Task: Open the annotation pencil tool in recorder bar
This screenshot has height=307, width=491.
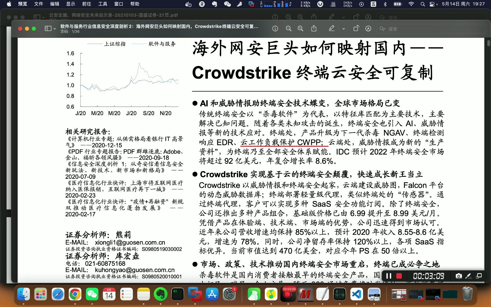Action: 469,276
